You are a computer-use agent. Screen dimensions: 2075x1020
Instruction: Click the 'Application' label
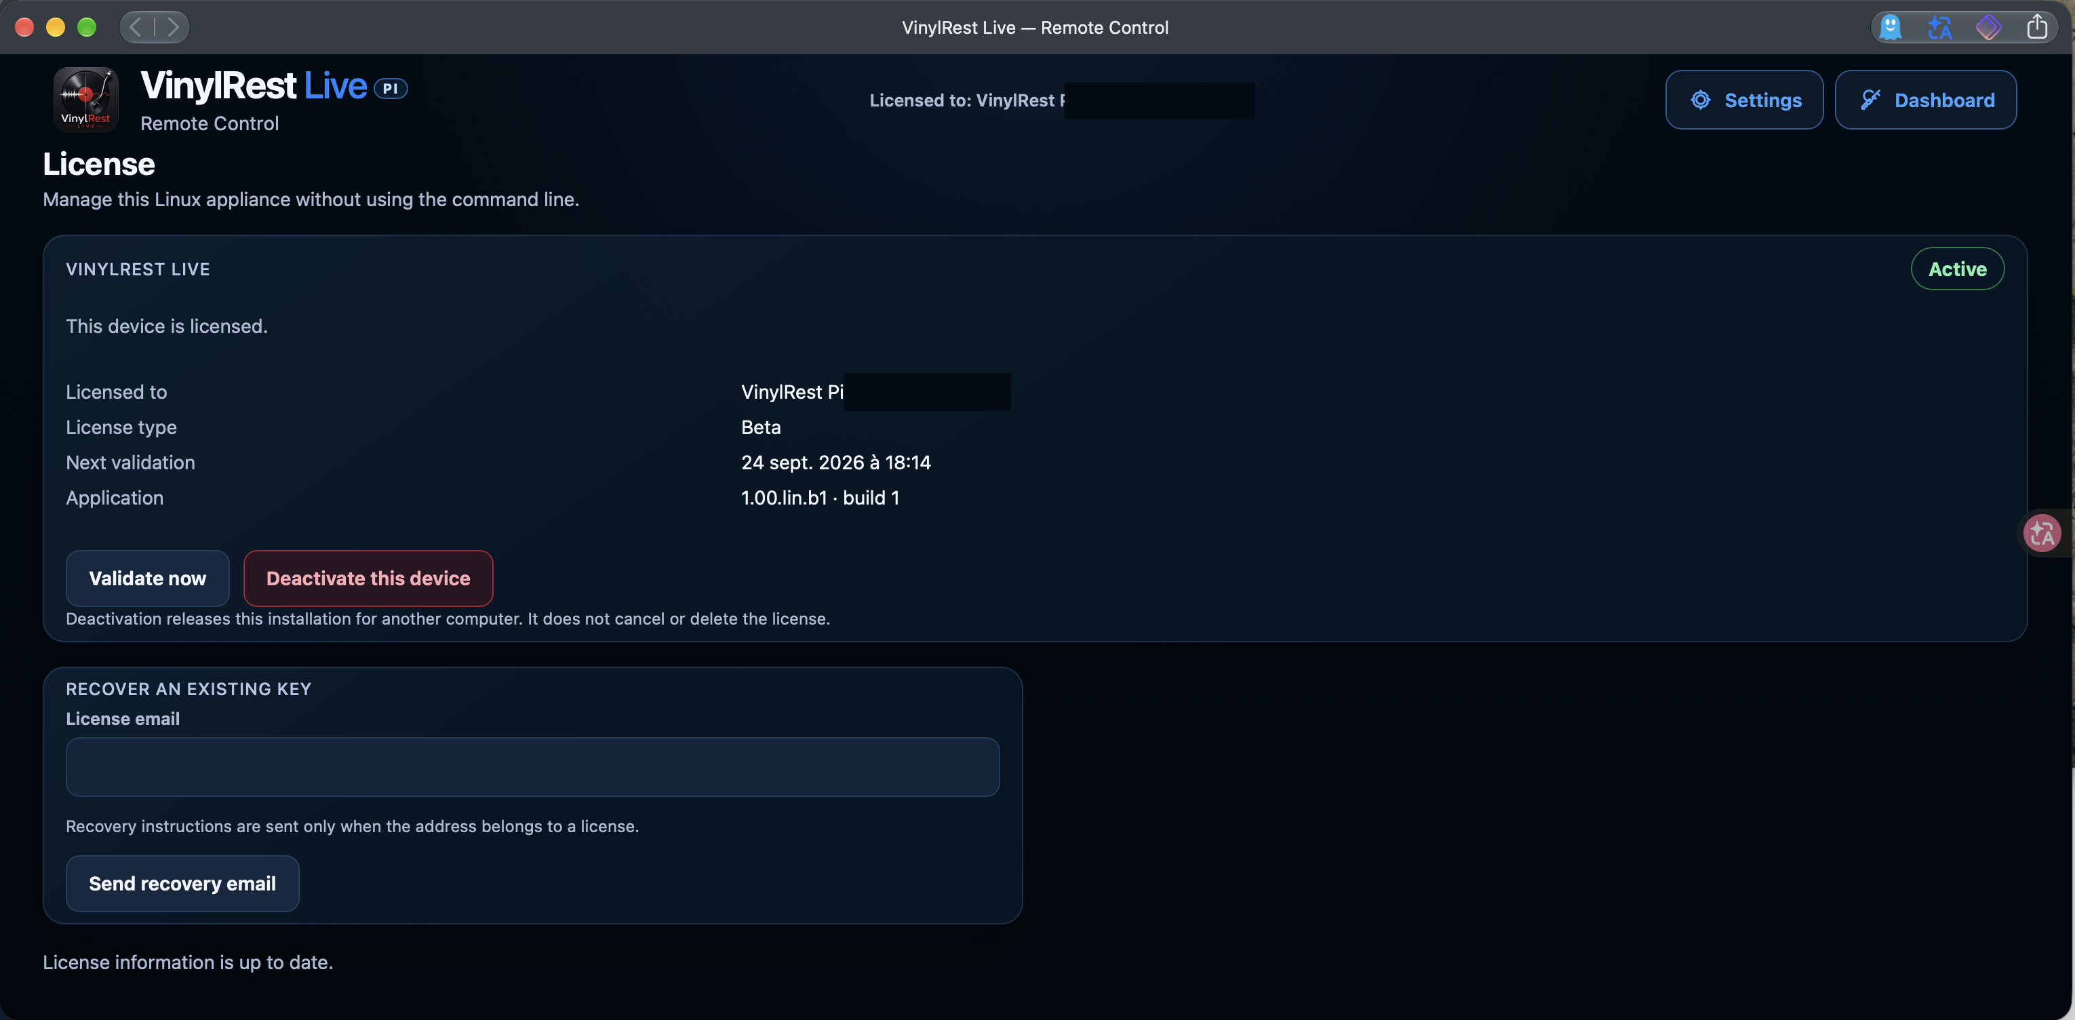[115, 498]
